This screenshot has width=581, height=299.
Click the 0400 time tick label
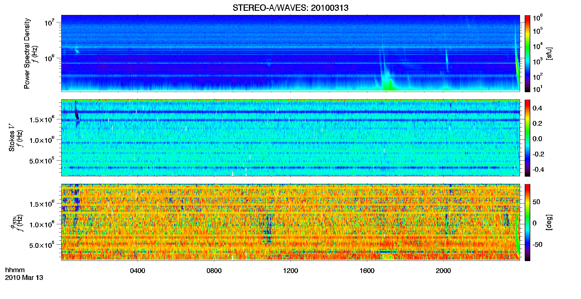pyautogui.click(x=137, y=271)
